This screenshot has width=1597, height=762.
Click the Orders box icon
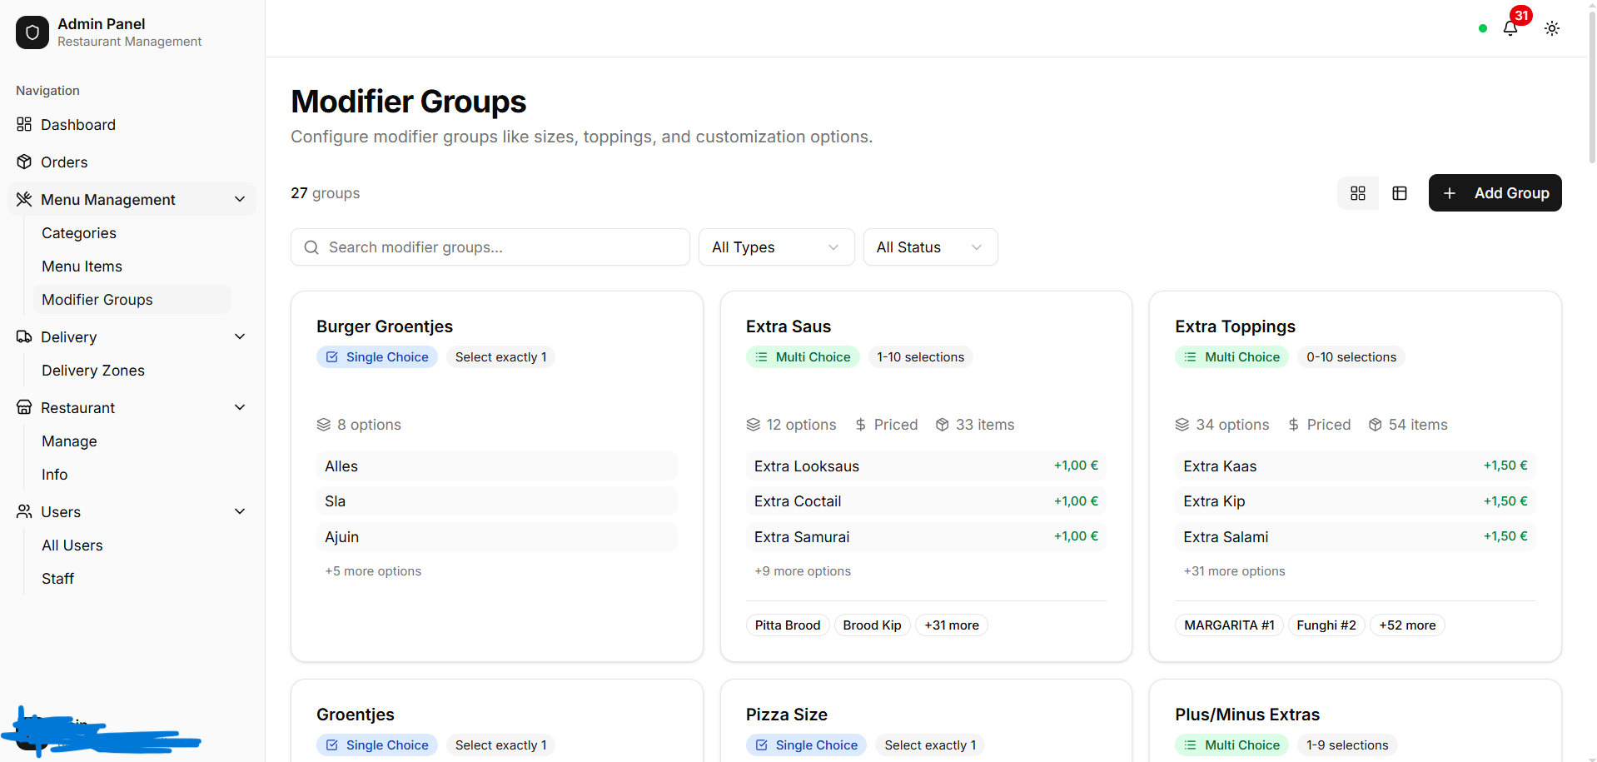pyautogui.click(x=24, y=162)
